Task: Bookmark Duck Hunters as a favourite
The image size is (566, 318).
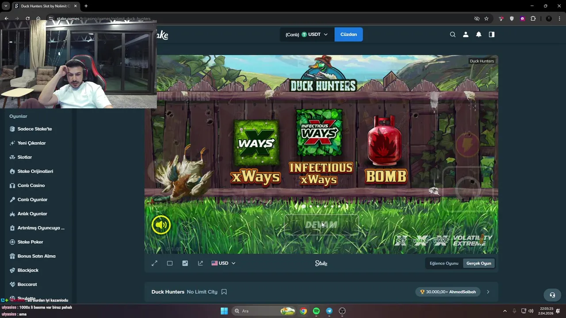Action: click(x=224, y=292)
